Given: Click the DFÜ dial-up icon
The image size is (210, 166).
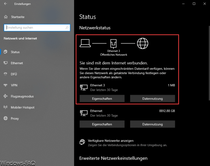Looking at the screenshot, I should point(6,74).
